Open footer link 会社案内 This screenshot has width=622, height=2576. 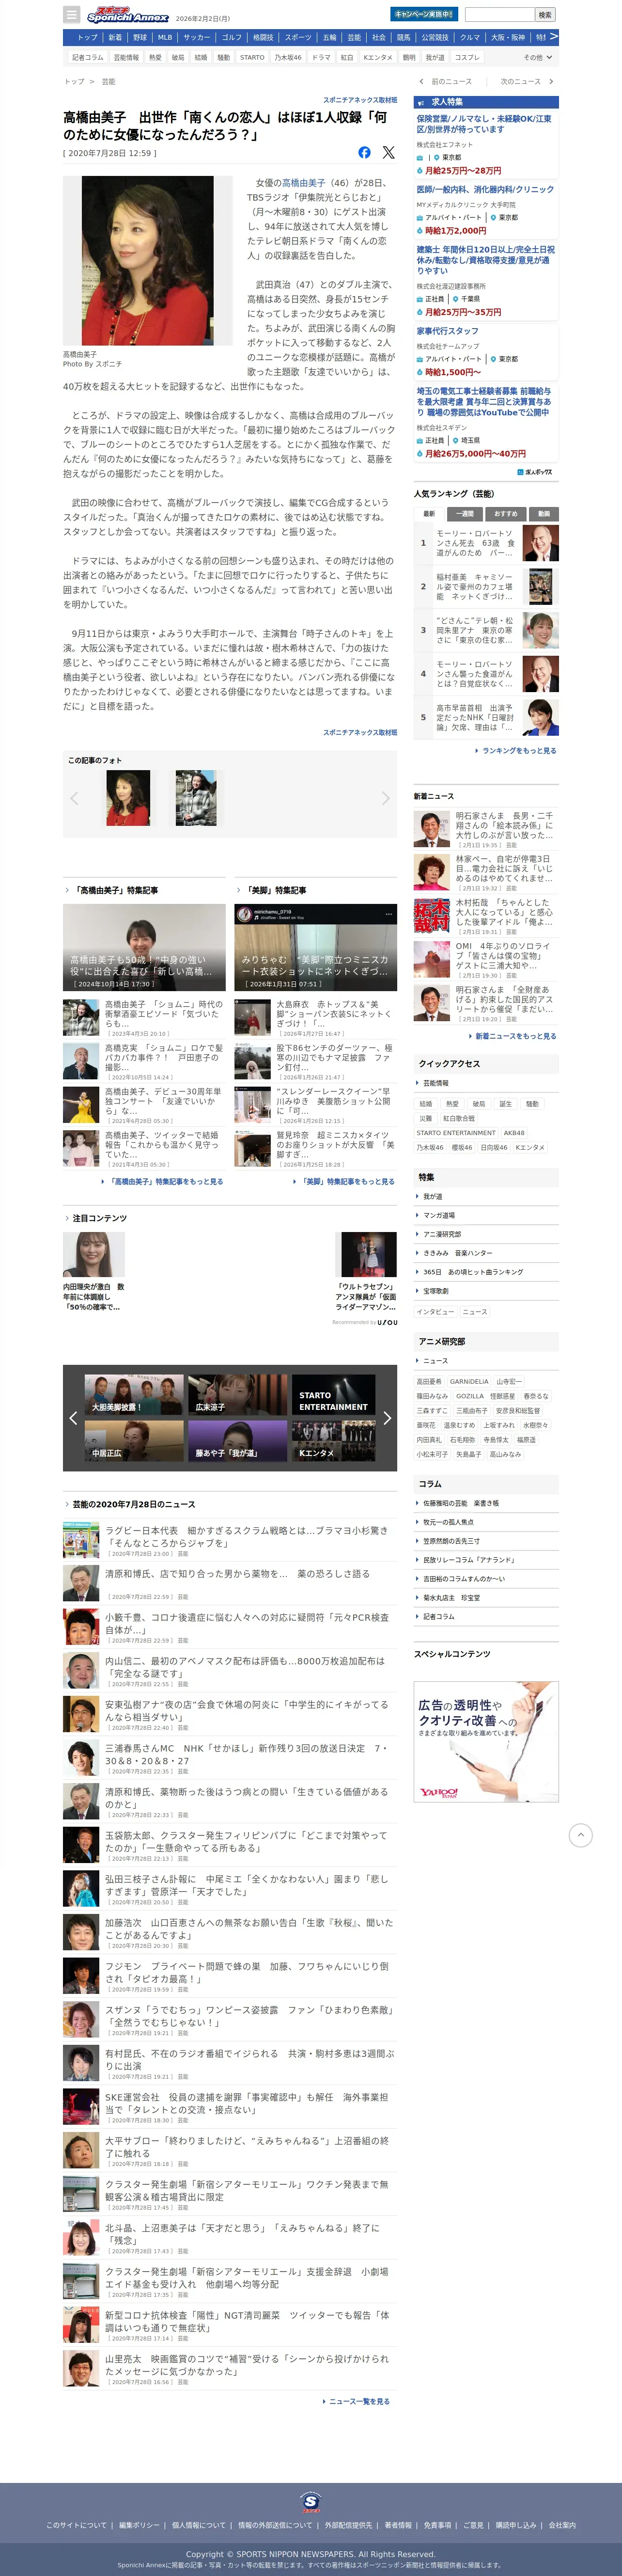(x=562, y=2525)
